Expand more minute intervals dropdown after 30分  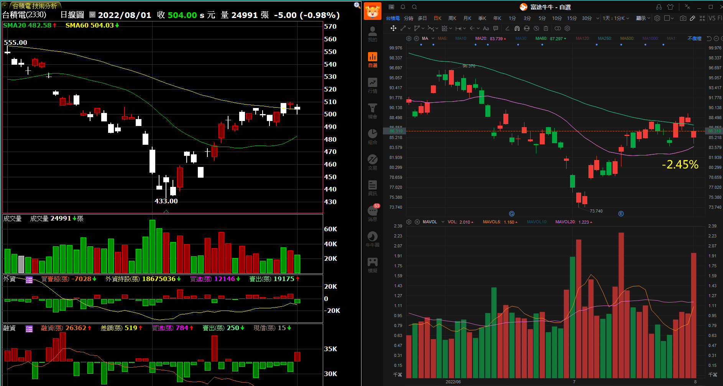pos(598,18)
